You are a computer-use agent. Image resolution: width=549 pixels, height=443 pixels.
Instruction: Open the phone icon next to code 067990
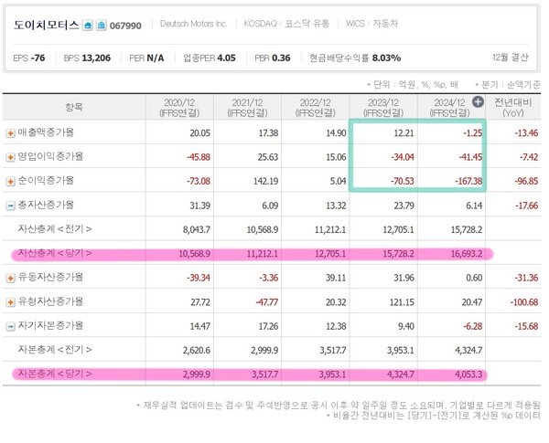pos(102,26)
